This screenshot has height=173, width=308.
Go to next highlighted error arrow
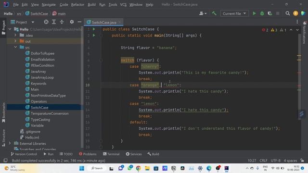297,30
